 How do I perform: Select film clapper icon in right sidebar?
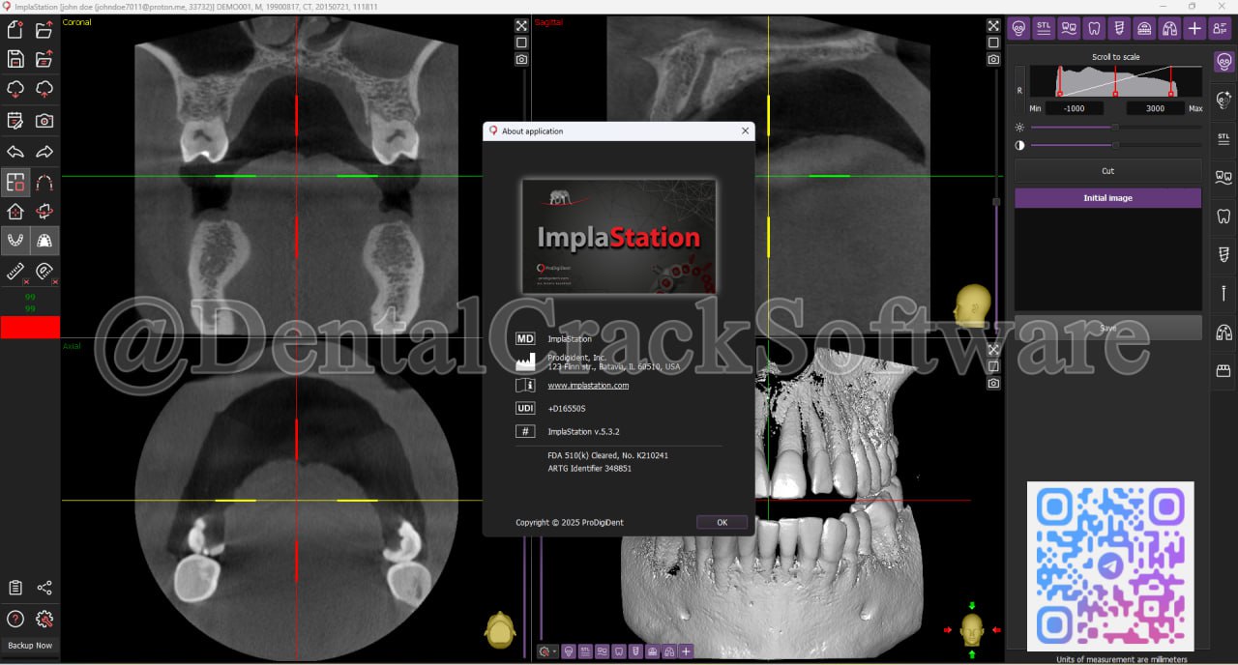[x=1223, y=370]
